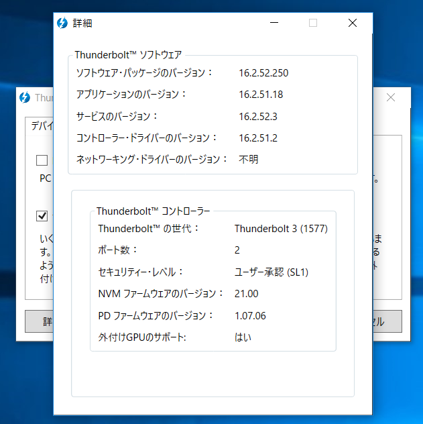Screen dimensions: 423x424
Task: Click セキュリティー・レベル label
Action: click(141, 272)
